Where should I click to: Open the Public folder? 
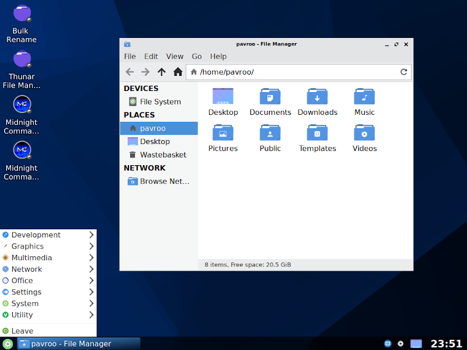point(270,138)
